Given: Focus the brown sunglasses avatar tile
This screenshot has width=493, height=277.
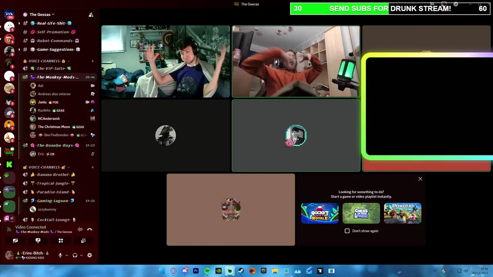Looking at the screenshot, I should [x=231, y=210].
